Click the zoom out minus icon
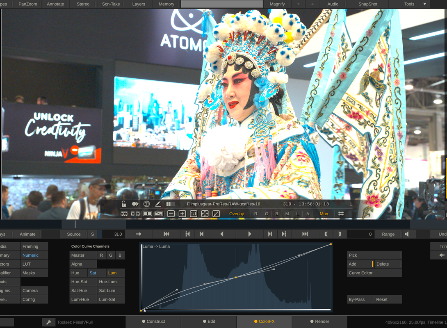447x328 pixels. 171,214
